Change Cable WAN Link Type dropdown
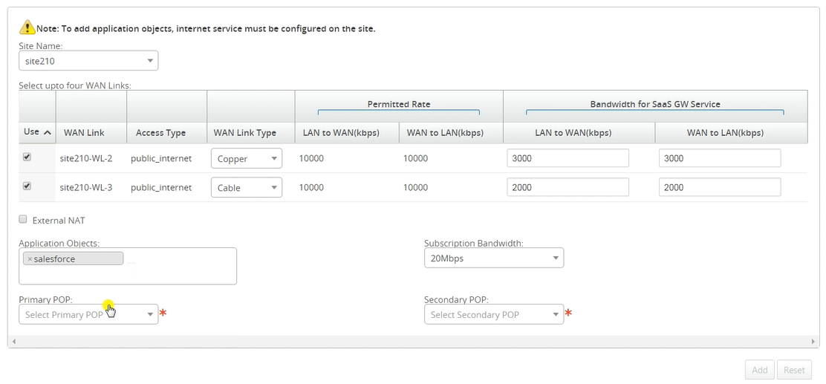 click(247, 187)
